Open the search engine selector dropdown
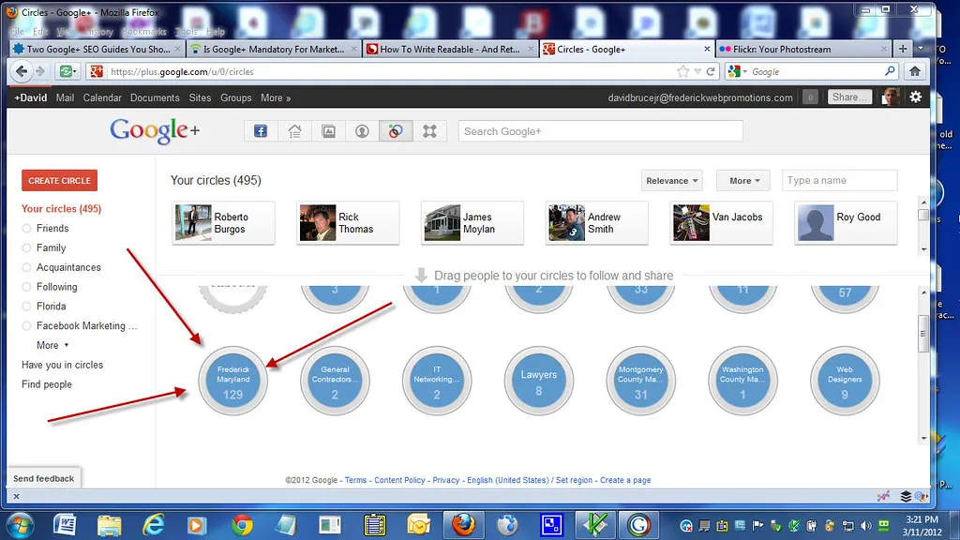960x540 pixels. point(737,71)
